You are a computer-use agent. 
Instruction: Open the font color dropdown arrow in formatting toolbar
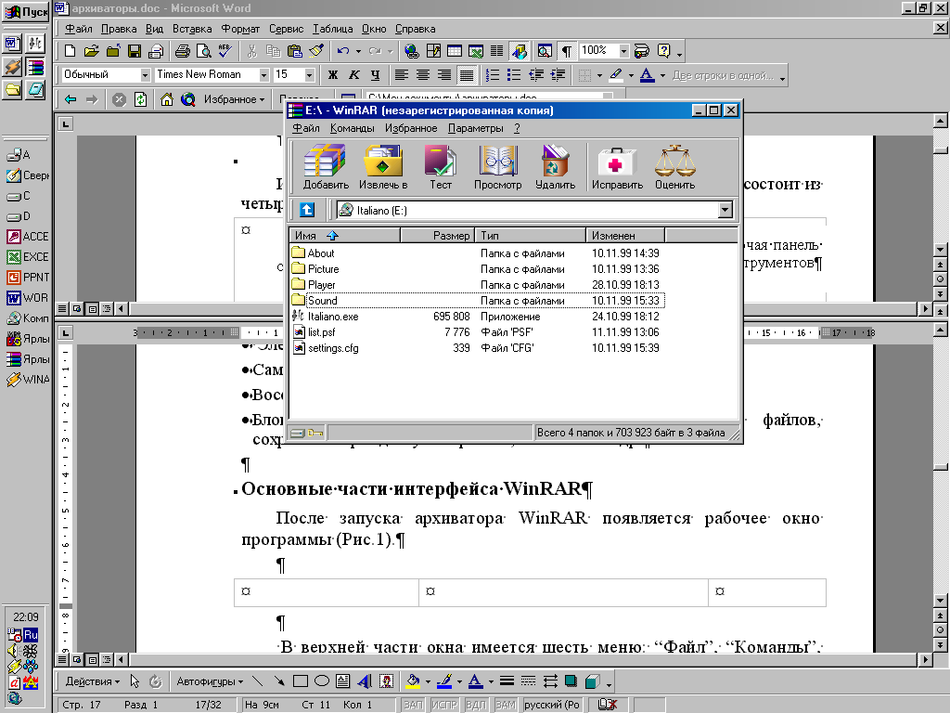662,75
